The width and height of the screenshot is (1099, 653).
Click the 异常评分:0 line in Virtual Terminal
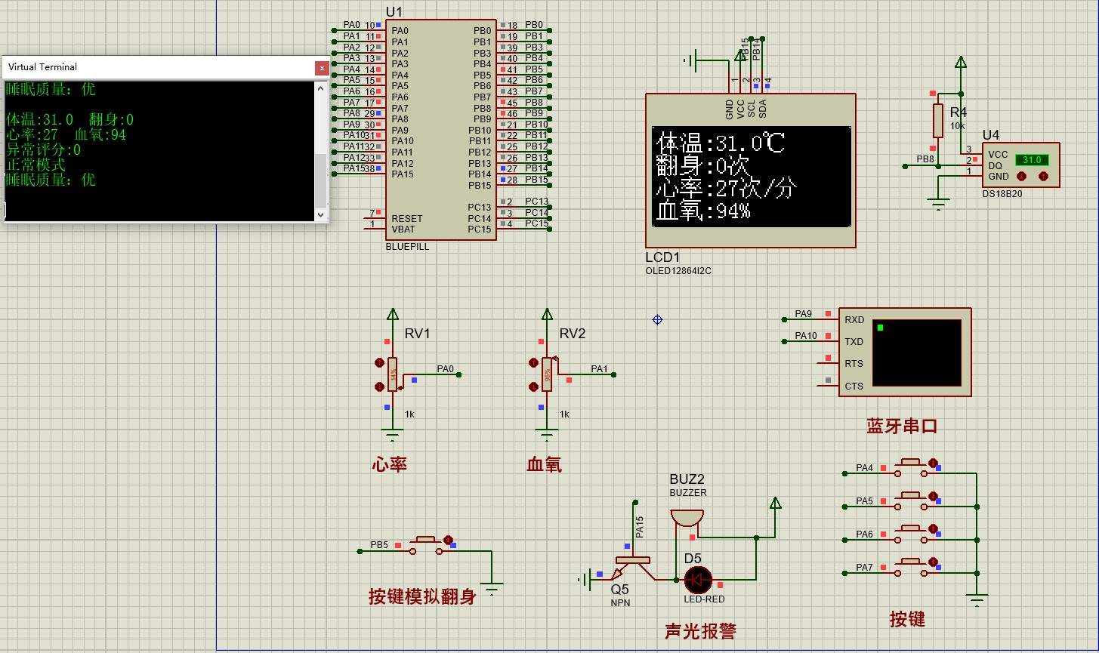pos(43,150)
